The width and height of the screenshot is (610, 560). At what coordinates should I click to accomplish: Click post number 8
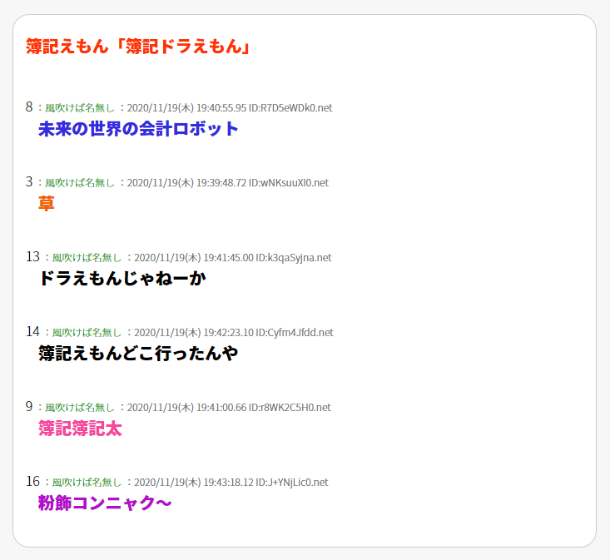29,107
